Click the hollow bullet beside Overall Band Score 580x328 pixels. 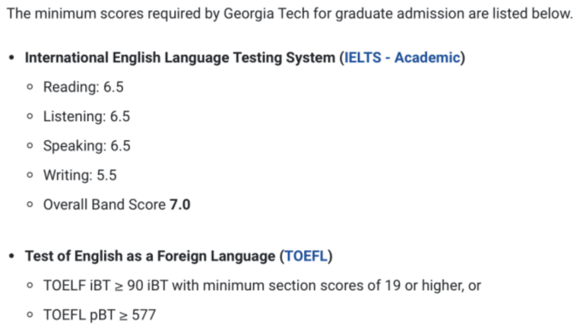tap(30, 204)
